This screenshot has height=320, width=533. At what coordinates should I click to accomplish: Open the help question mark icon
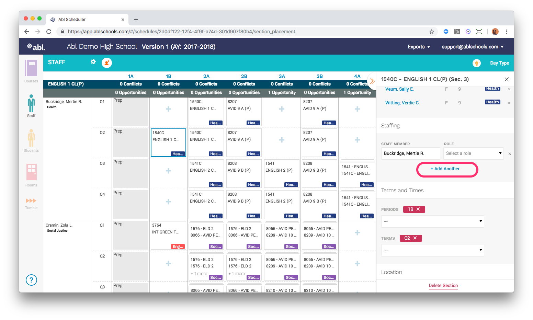tap(31, 280)
